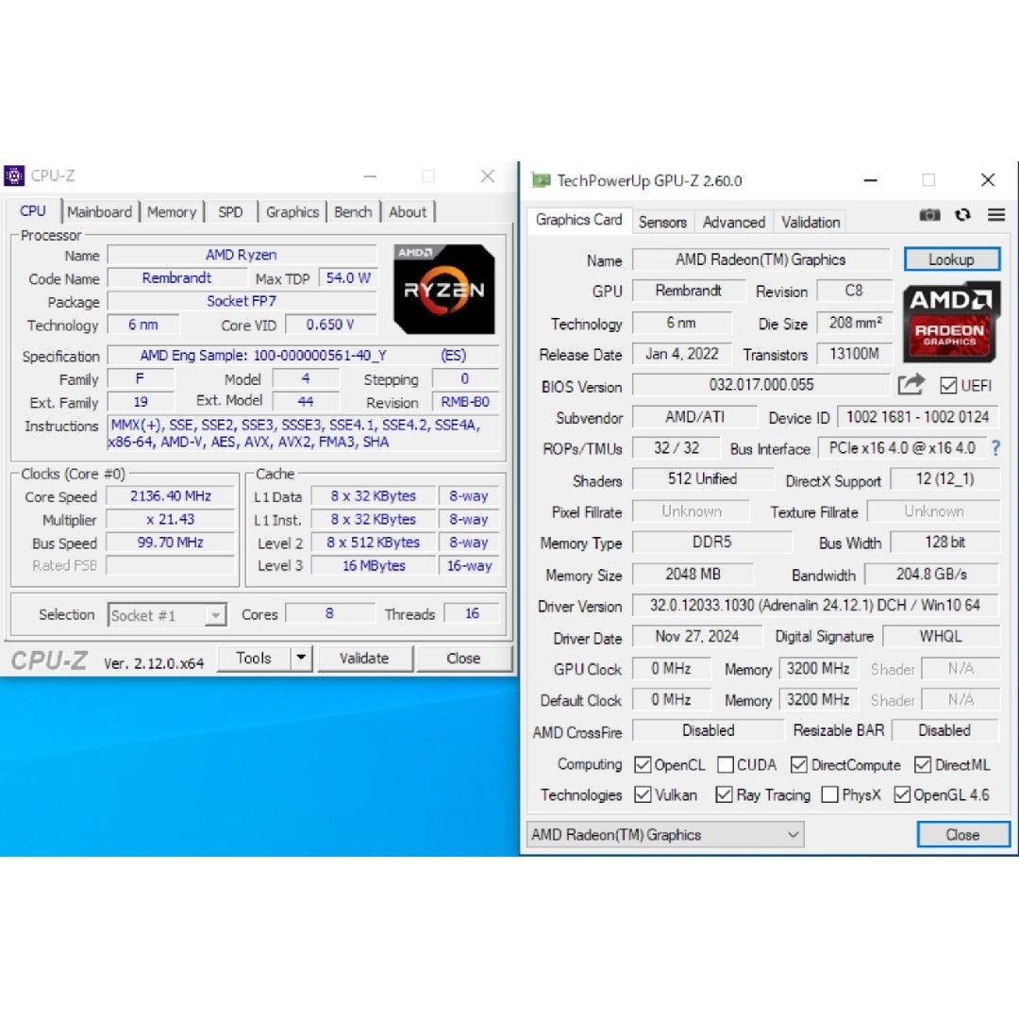
Task: Toggle the OpenCL checkbox
Action: [643, 765]
